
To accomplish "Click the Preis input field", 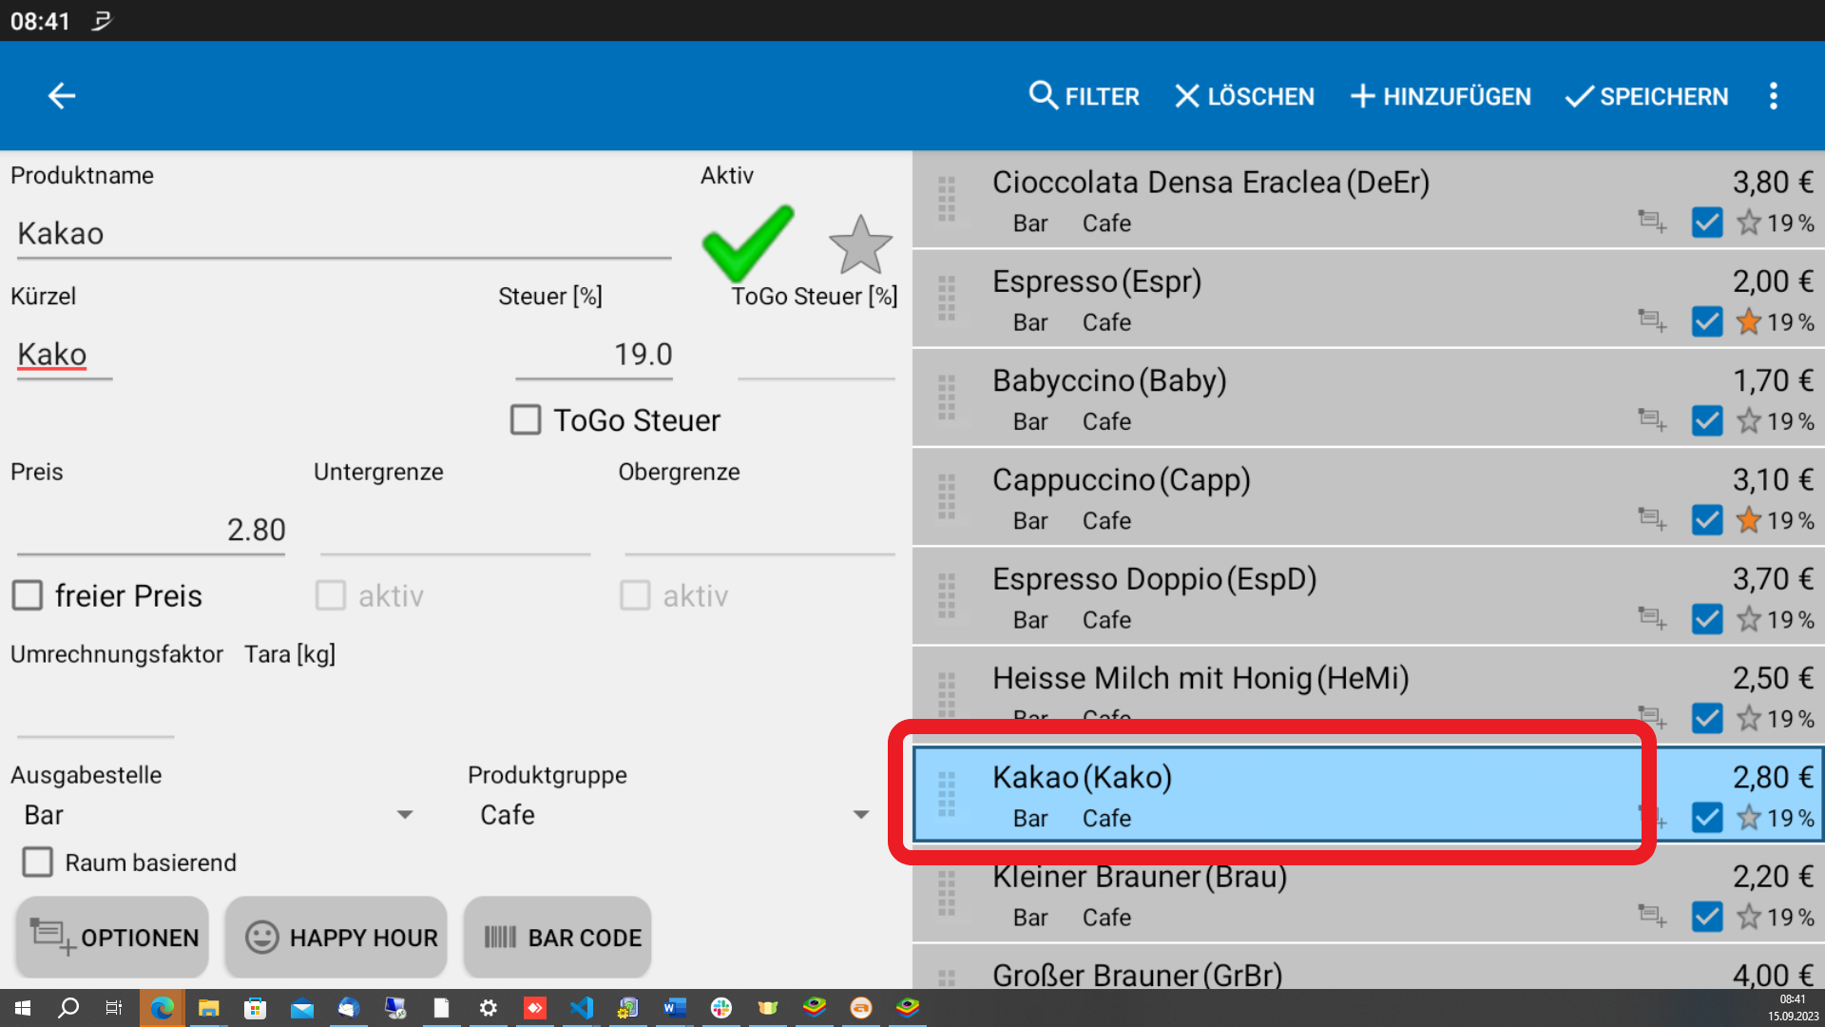I will (x=152, y=530).
